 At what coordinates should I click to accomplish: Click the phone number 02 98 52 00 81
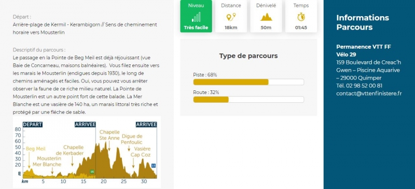[359, 86]
